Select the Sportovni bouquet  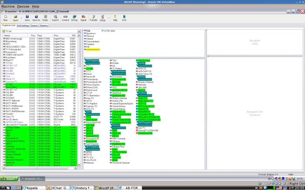tap(89, 33)
